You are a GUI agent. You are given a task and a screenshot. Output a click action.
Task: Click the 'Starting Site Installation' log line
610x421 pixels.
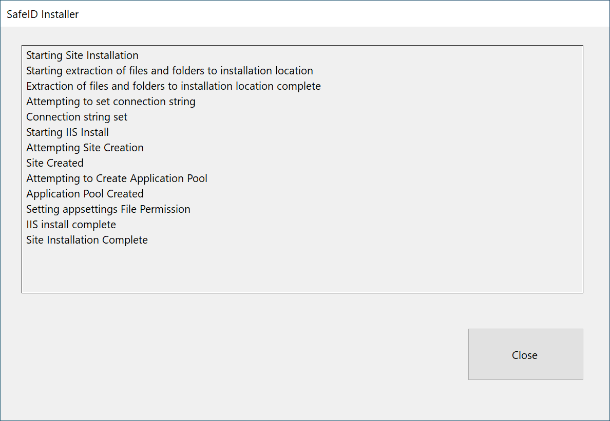82,55
